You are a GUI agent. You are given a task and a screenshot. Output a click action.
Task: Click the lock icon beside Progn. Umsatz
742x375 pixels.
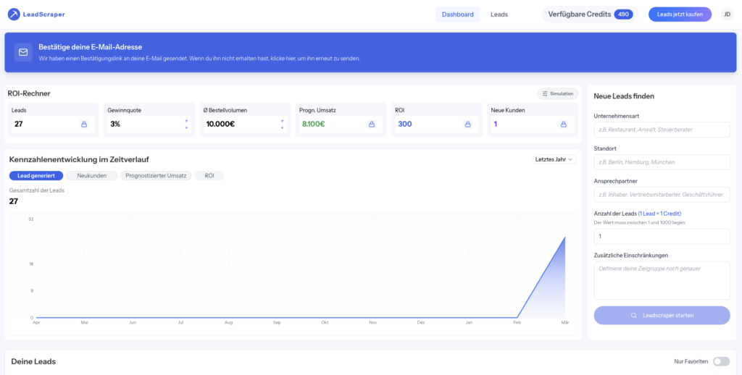tap(372, 125)
